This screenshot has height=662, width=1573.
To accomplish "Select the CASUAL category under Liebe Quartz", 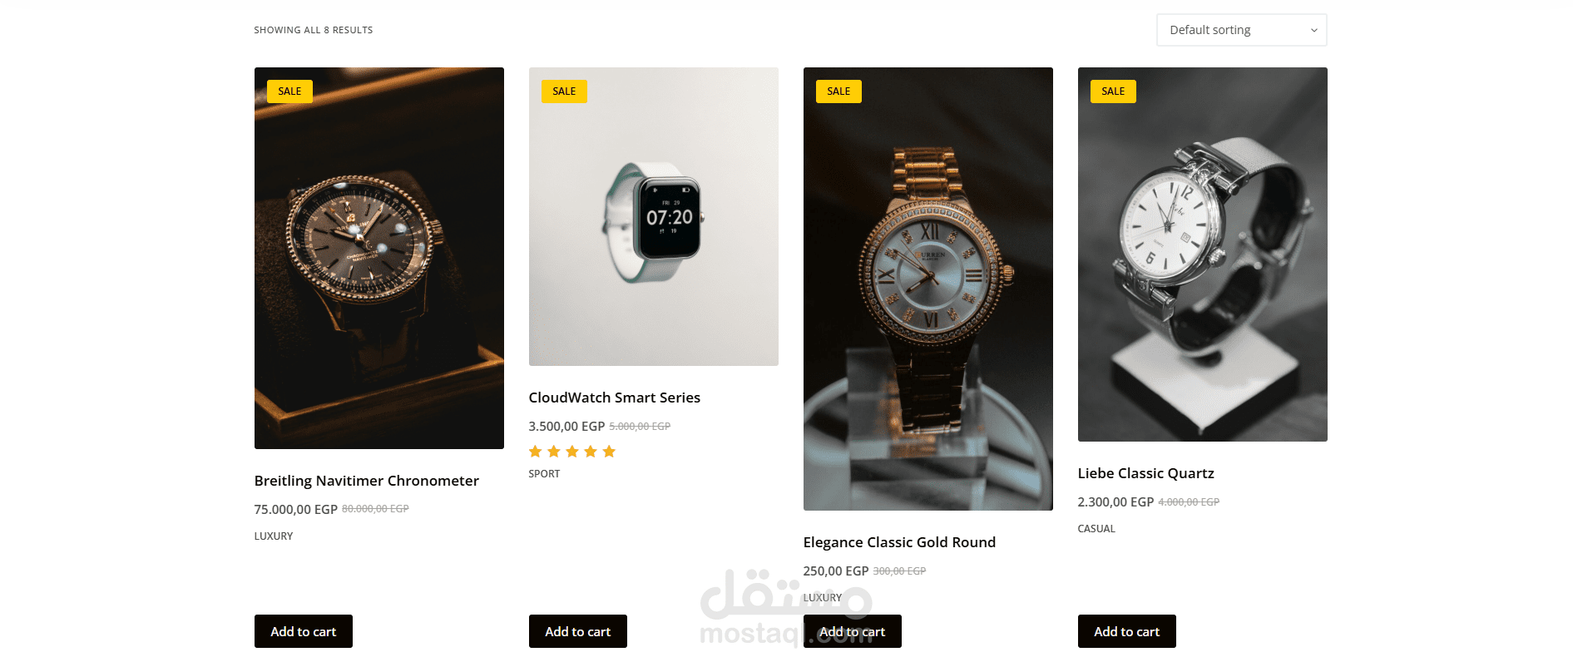I will point(1096,529).
